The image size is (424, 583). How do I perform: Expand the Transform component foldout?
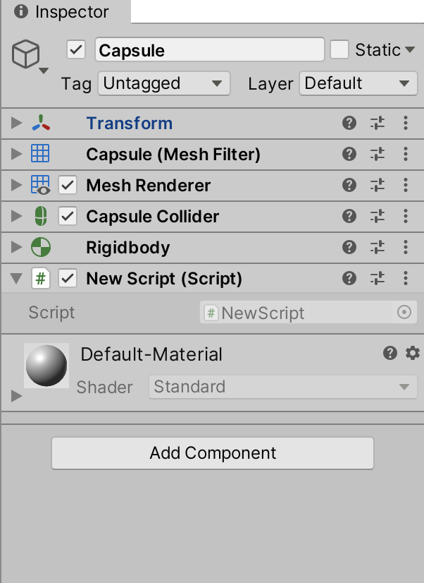click(x=16, y=124)
